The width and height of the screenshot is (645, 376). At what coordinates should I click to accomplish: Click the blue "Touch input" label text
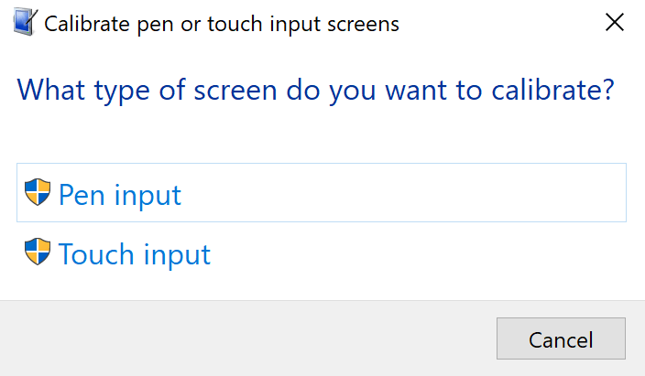point(134,253)
